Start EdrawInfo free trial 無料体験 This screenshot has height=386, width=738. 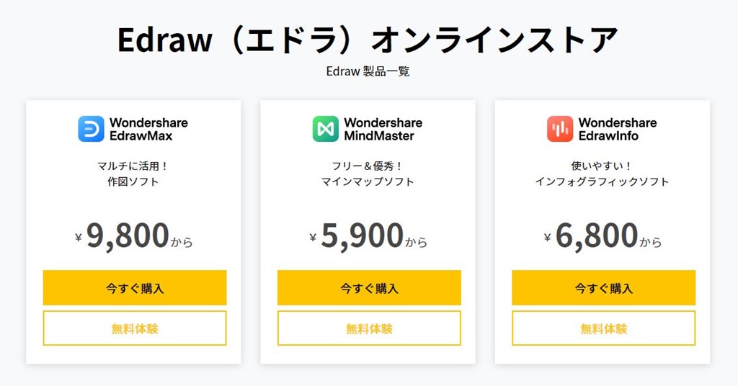[603, 328]
